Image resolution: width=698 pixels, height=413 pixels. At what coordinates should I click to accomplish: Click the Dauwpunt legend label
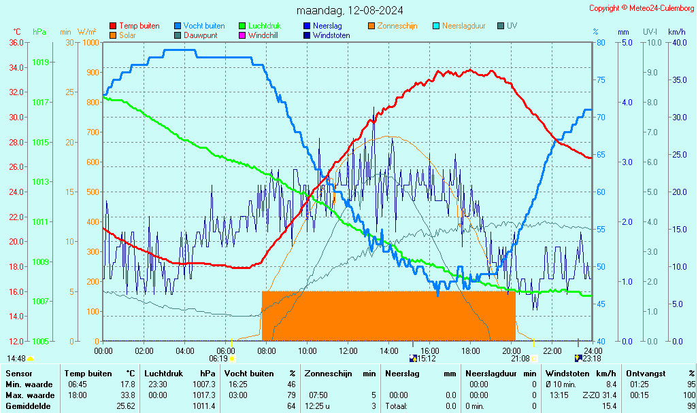pyautogui.click(x=200, y=35)
